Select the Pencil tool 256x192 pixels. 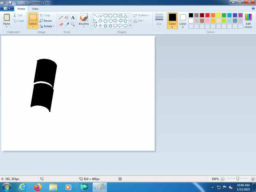pyautogui.click(x=61, y=17)
